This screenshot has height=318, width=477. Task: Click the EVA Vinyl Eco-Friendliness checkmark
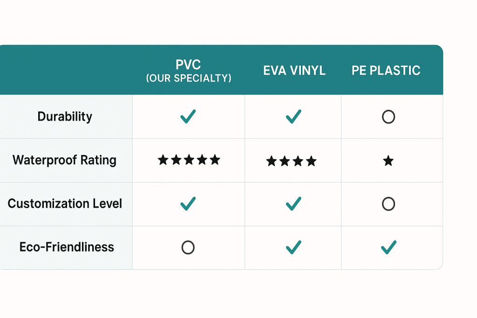pos(293,247)
